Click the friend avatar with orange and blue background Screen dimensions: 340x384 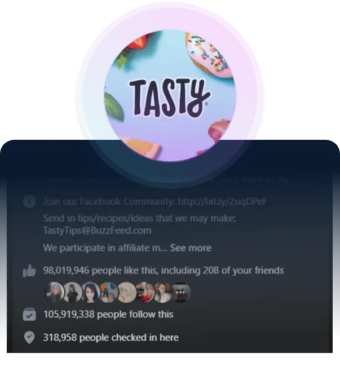[109, 293]
